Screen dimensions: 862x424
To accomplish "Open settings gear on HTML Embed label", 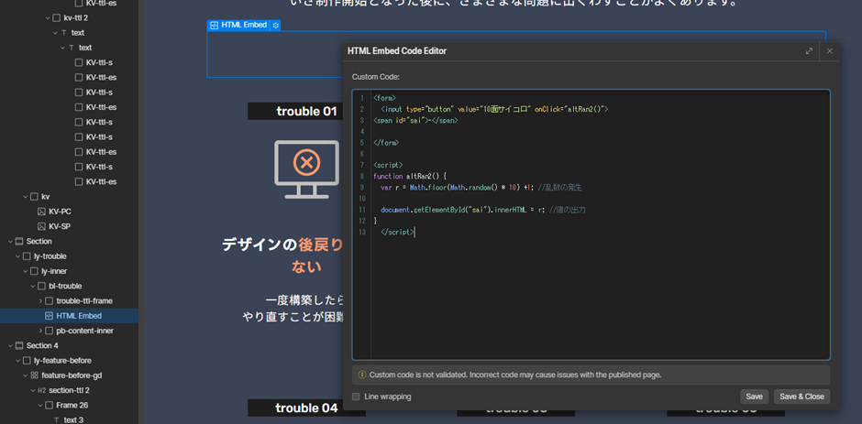I will point(275,26).
